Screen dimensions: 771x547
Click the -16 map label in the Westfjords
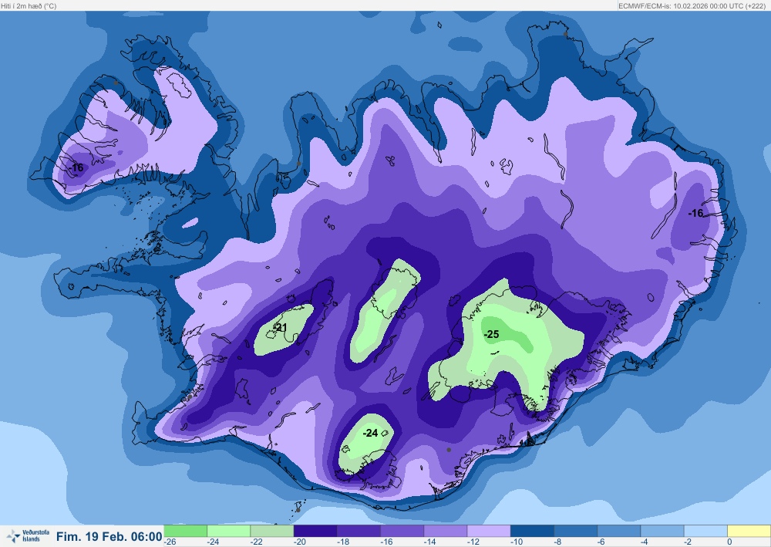(76, 167)
